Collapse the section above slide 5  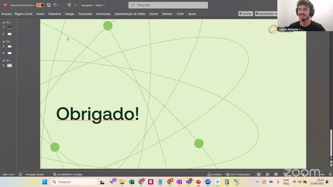point(4,60)
